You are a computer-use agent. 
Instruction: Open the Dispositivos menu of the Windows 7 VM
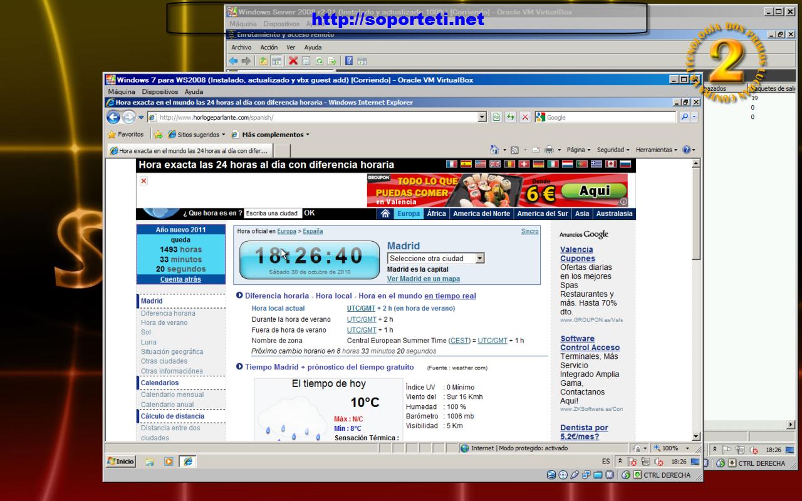160,91
